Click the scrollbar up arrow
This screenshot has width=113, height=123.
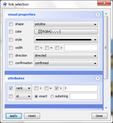click(x=106, y=14)
